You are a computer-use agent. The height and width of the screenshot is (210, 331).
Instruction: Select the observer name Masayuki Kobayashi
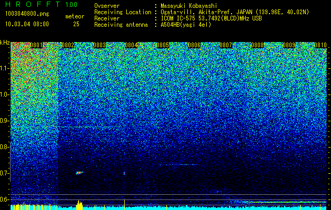click(x=189, y=6)
